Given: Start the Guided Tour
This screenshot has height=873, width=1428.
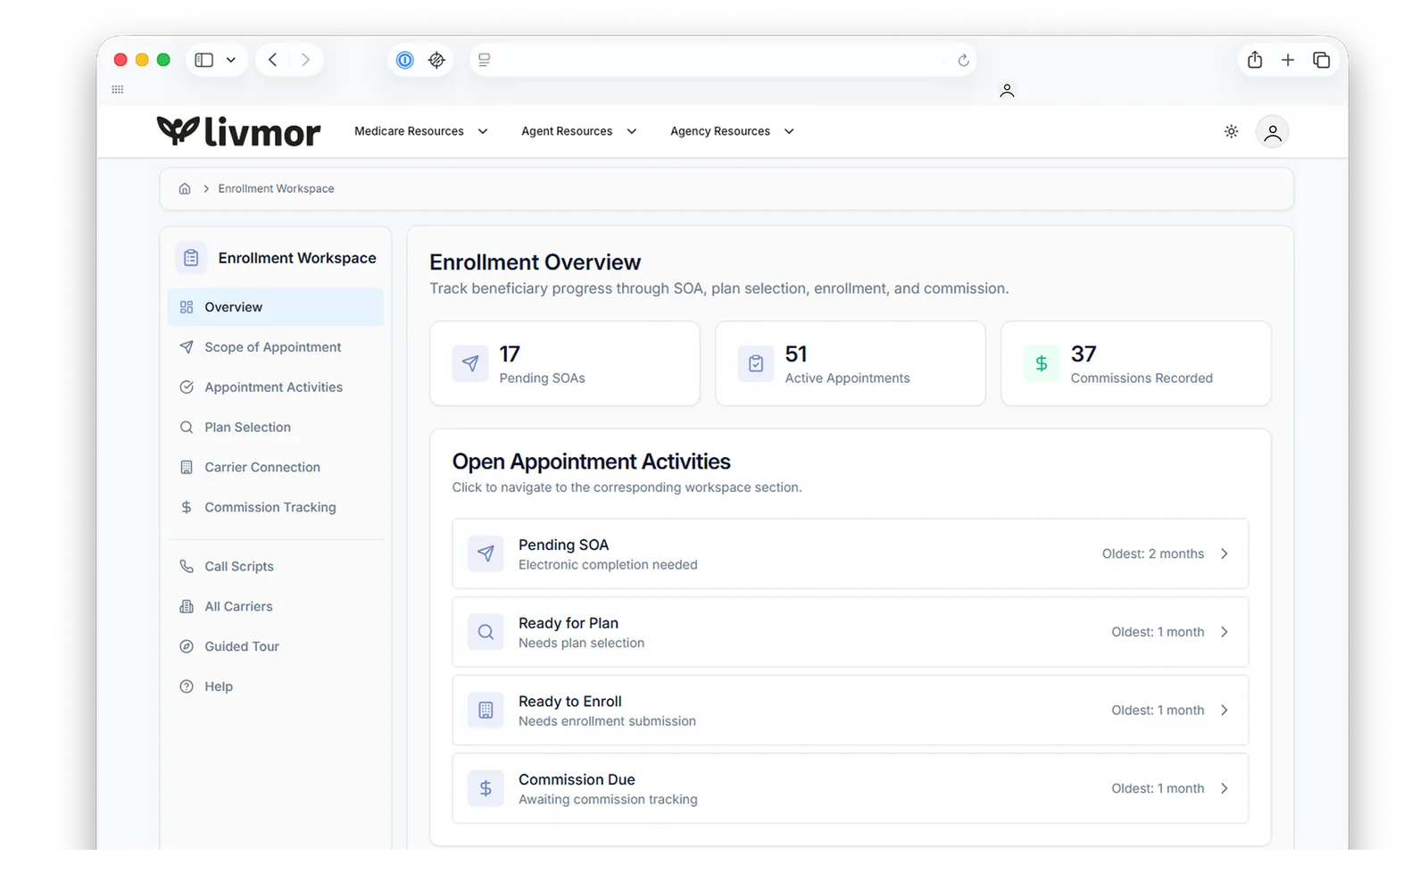Looking at the screenshot, I should pos(276,646).
